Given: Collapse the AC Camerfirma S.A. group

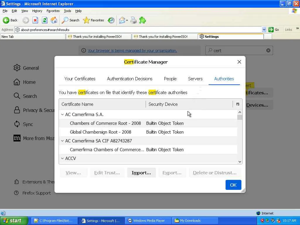Looking at the screenshot, I should pyautogui.click(x=62, y=115).
